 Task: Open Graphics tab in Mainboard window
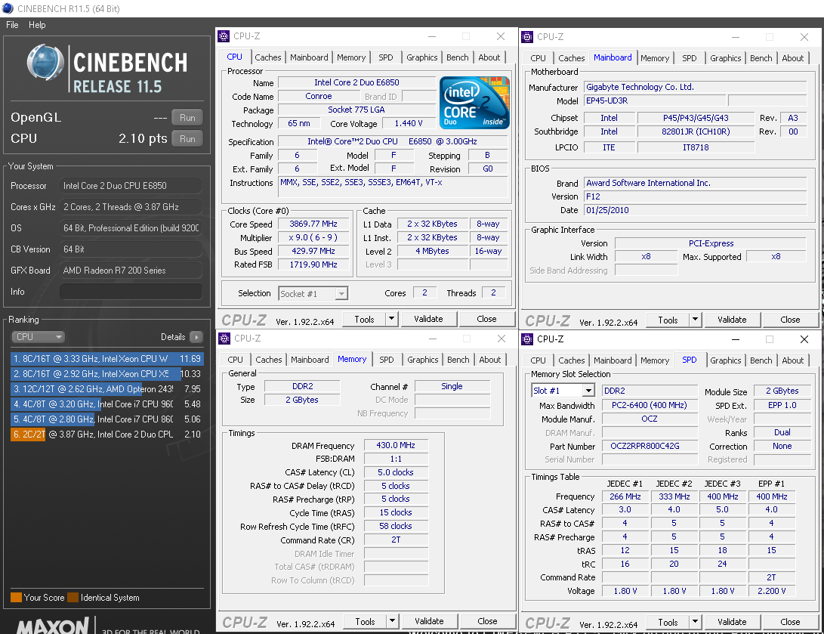click(x=725, y=58)
